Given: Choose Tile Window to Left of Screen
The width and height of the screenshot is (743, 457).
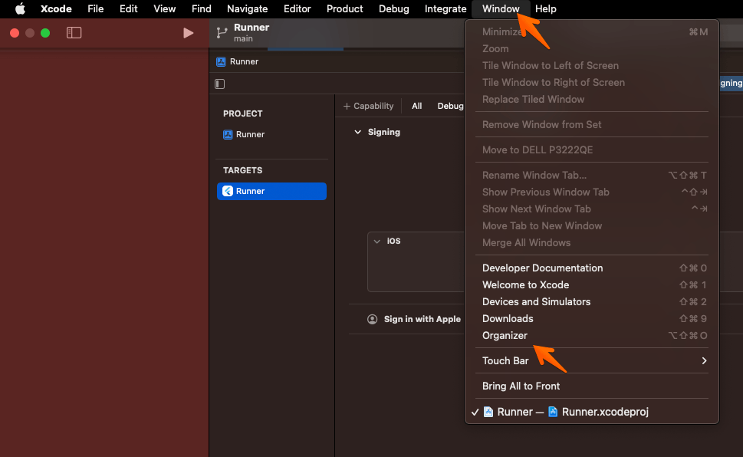Looking at the screenshot, I should (x=592, y=66).
